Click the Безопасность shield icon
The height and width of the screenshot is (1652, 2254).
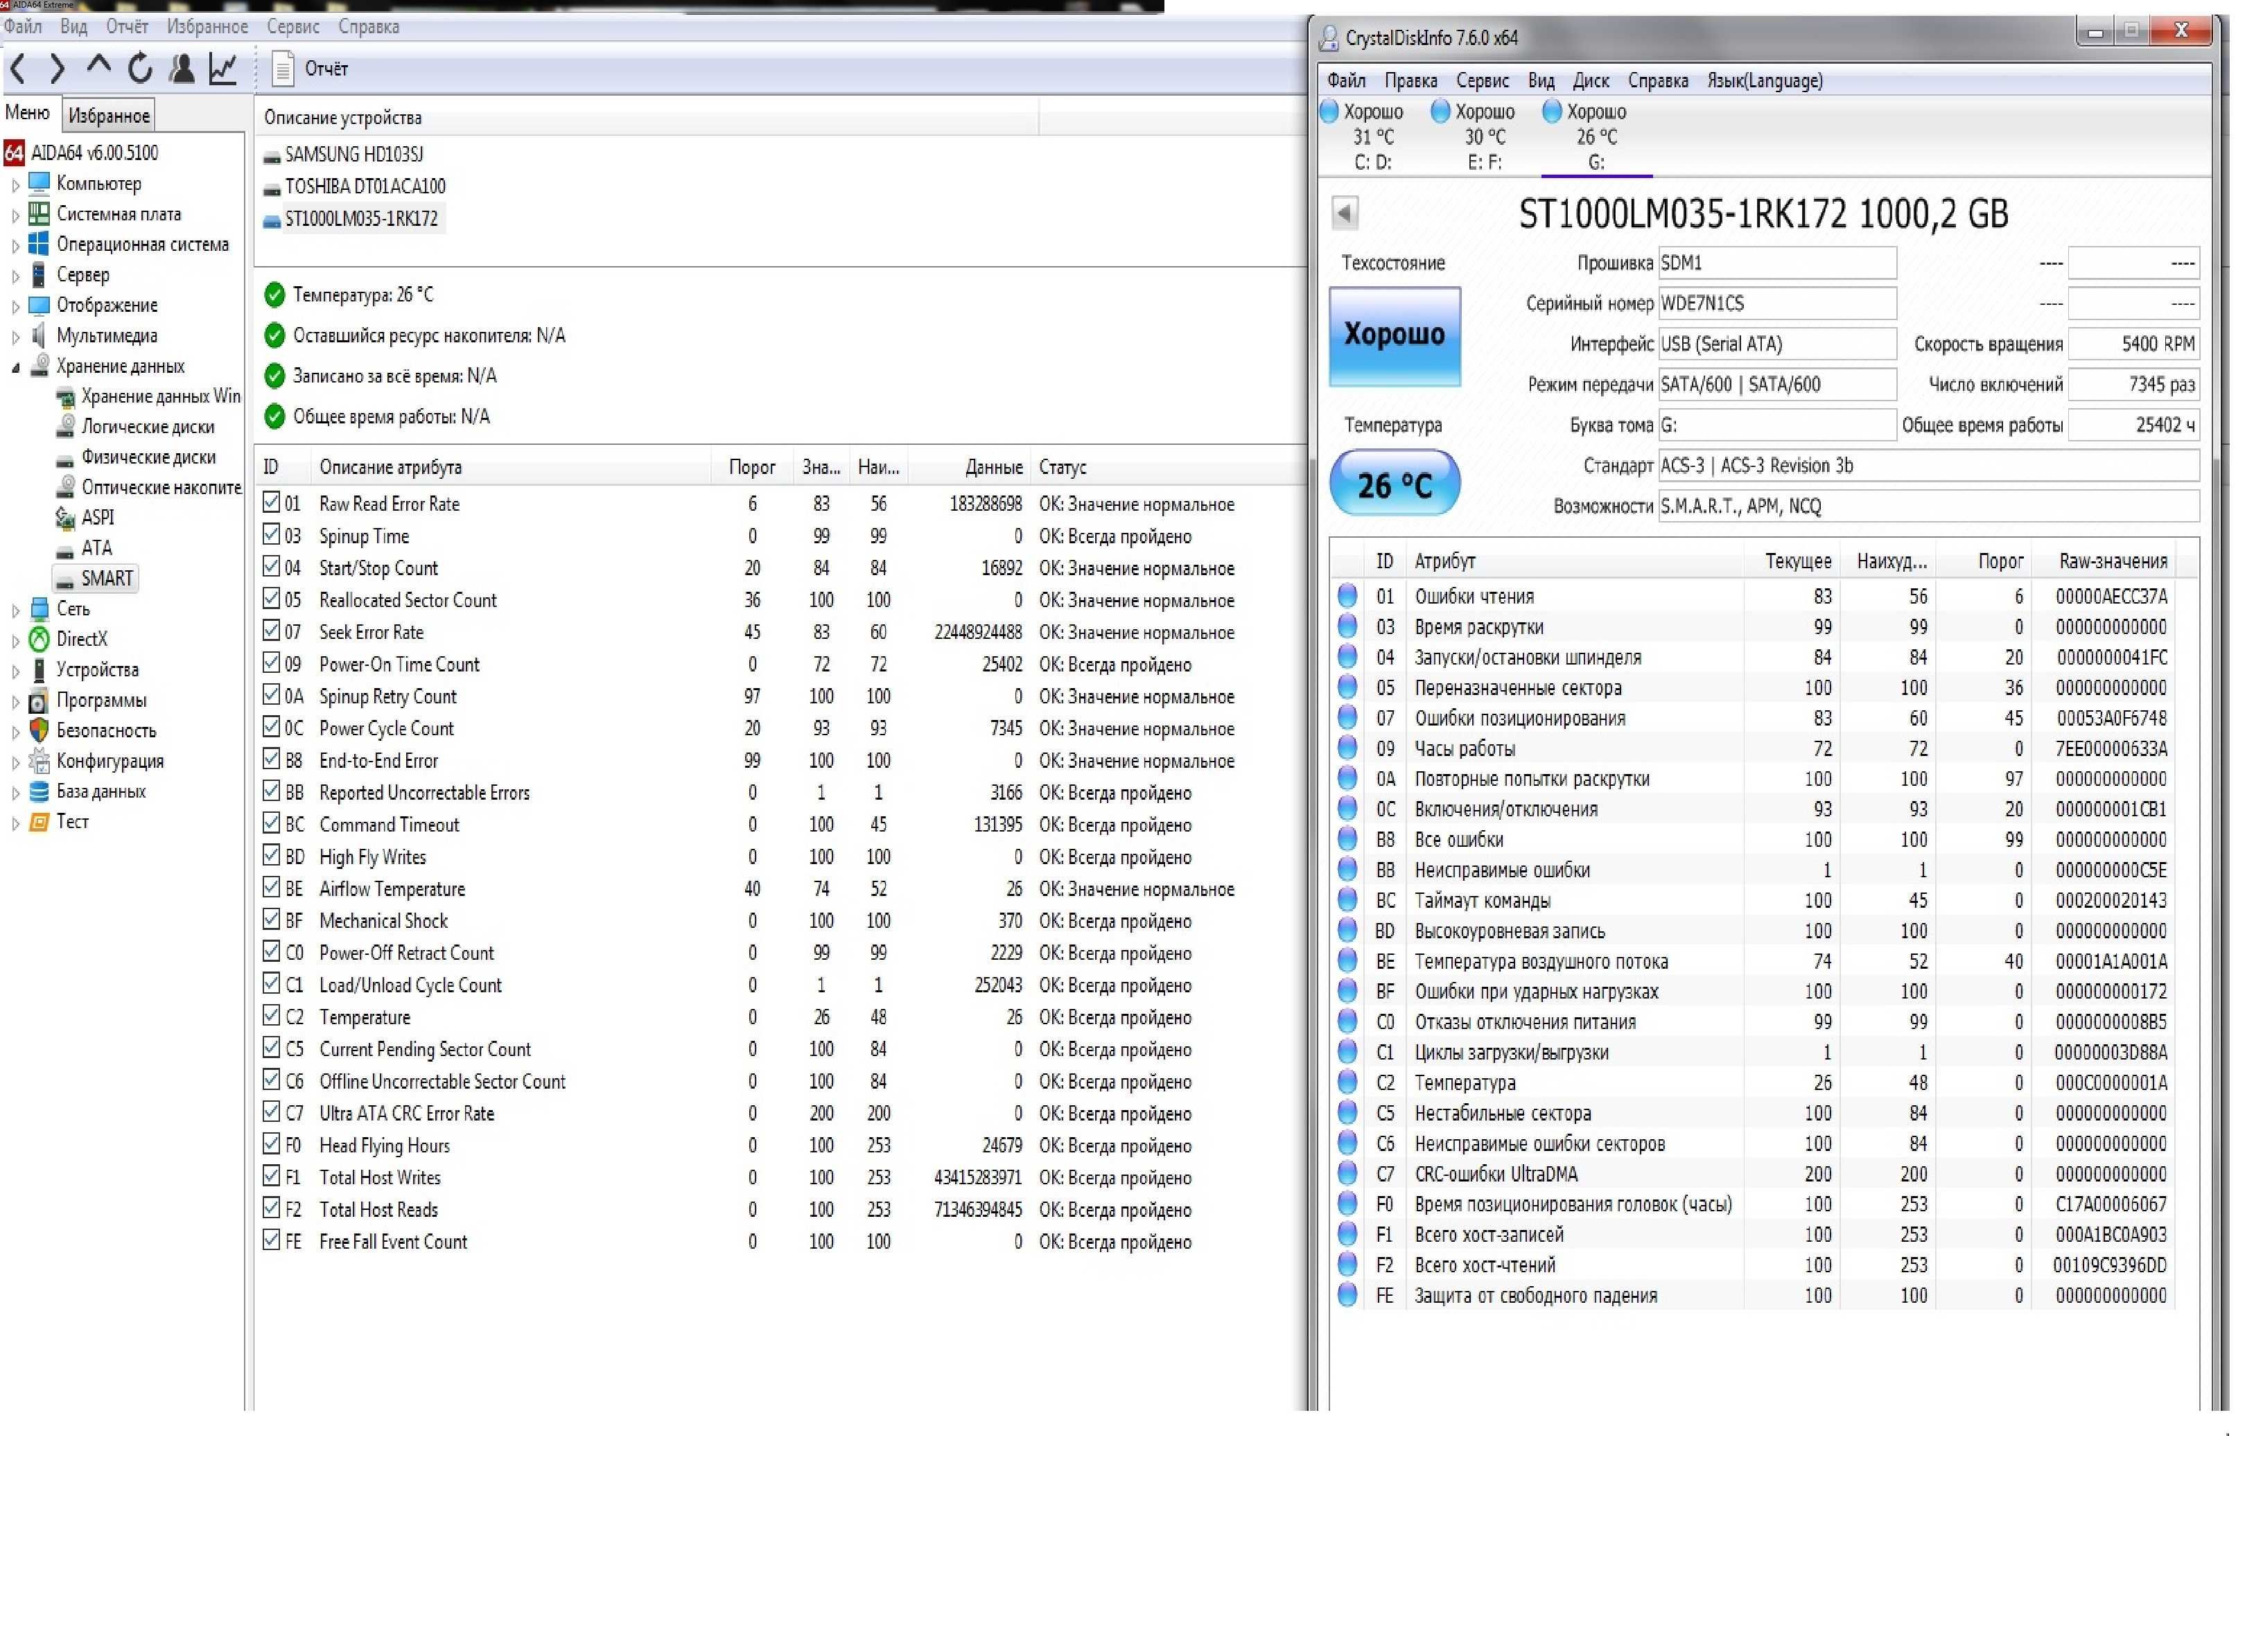tap(39, 731)
